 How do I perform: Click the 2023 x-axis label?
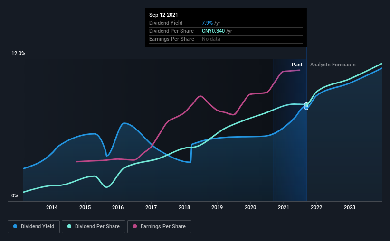[x=350, y=207]
